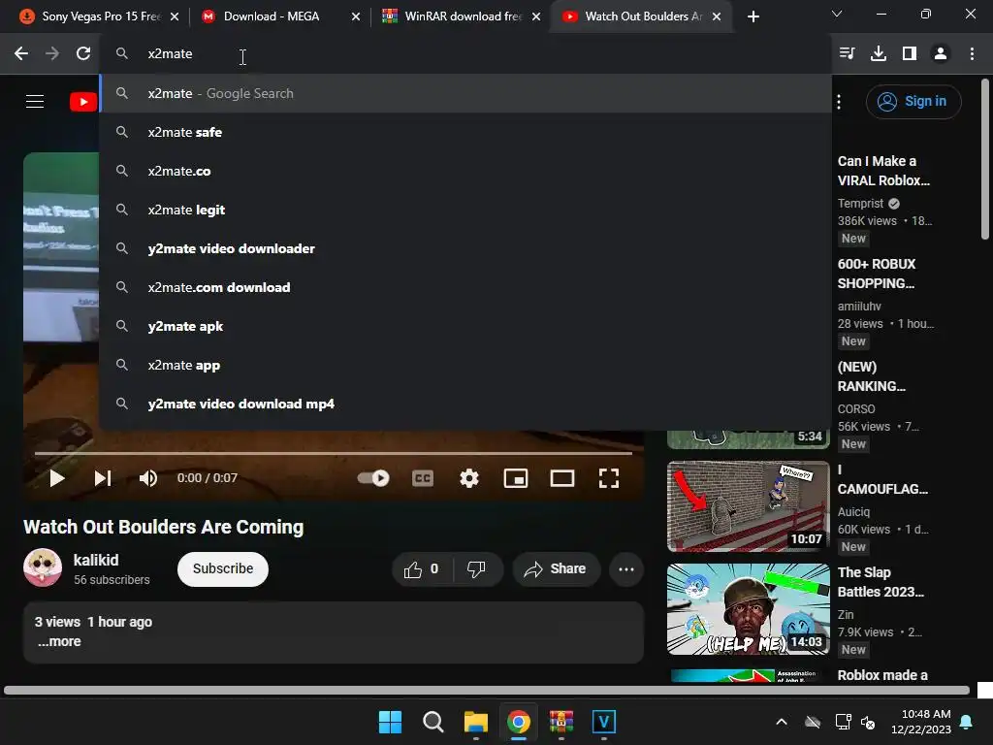Select the x2mate - Google Search suggestion
The width and height of the screenshot is (993, 745).
coord(465,93)
